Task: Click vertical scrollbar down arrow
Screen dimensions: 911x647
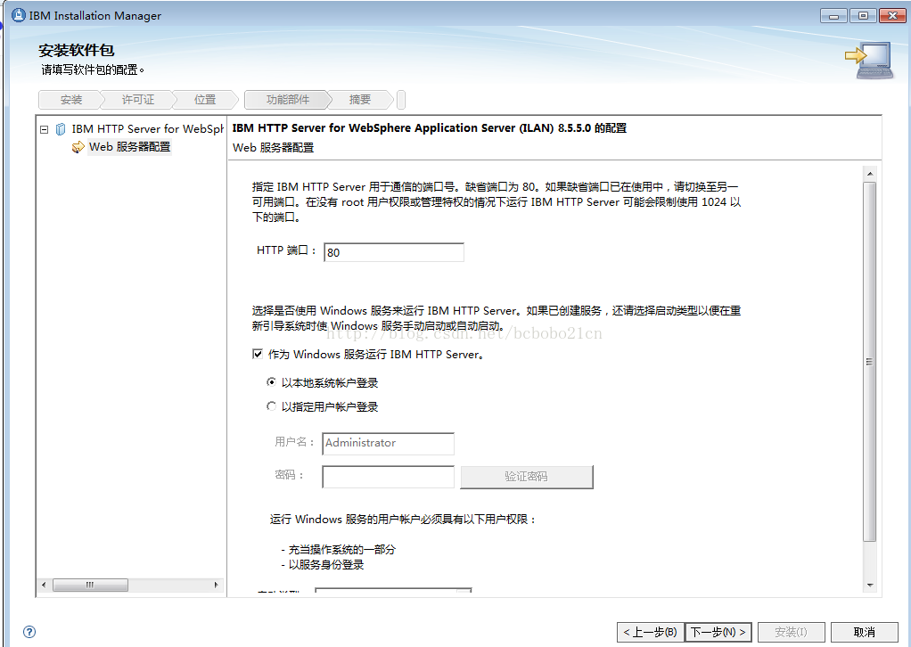Action: pos(870,585)
